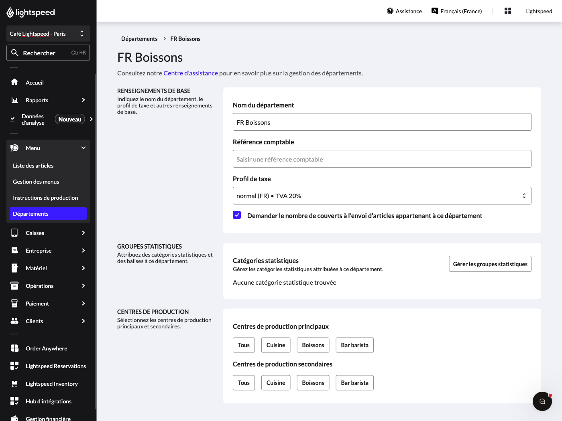562x421 pixels.
Task: Expand the Données d'analyse chevron
Action: [91, 119]
